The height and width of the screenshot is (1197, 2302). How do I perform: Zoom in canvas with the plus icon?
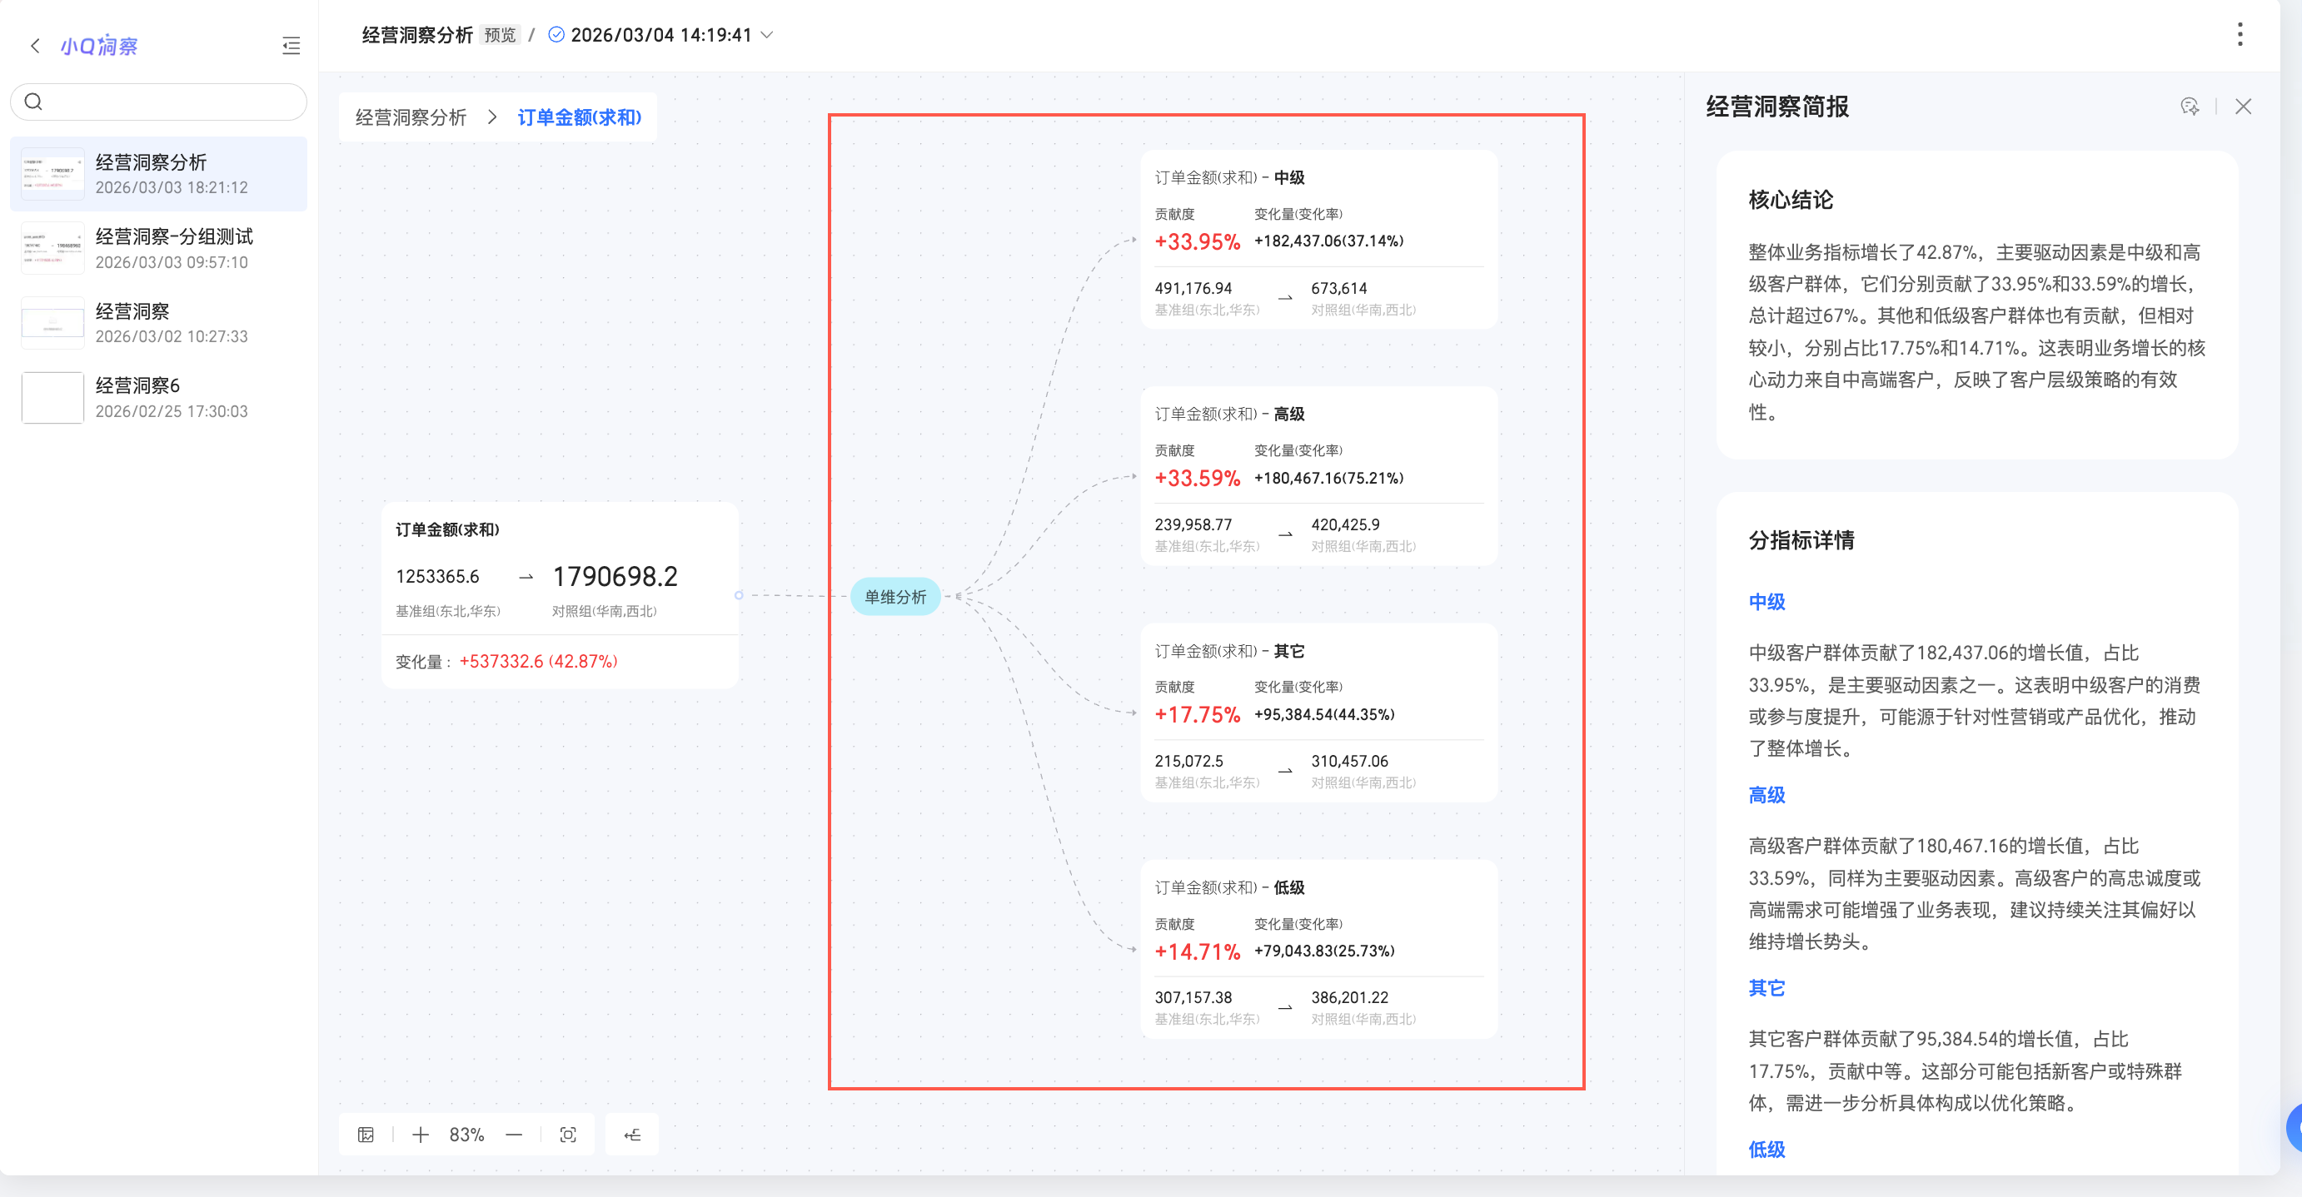pyautogui.click(x=420, y=1135)
